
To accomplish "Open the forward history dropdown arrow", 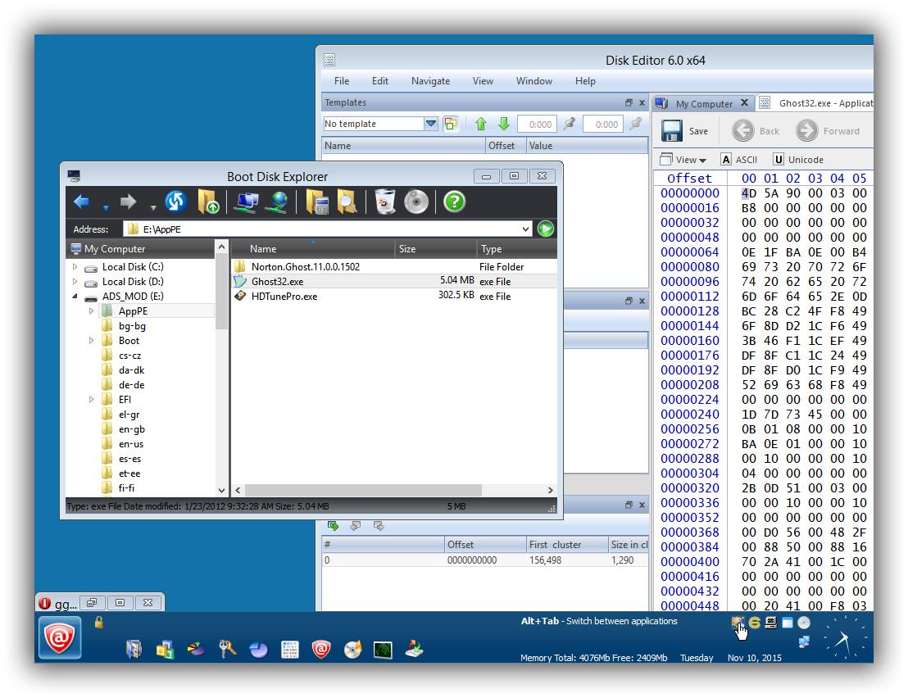I will 153,206.
